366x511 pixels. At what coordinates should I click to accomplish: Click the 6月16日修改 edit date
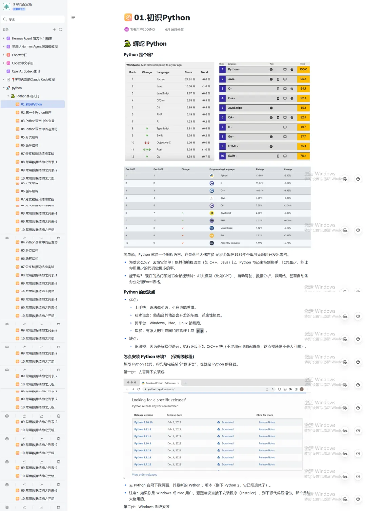(174, 30)
